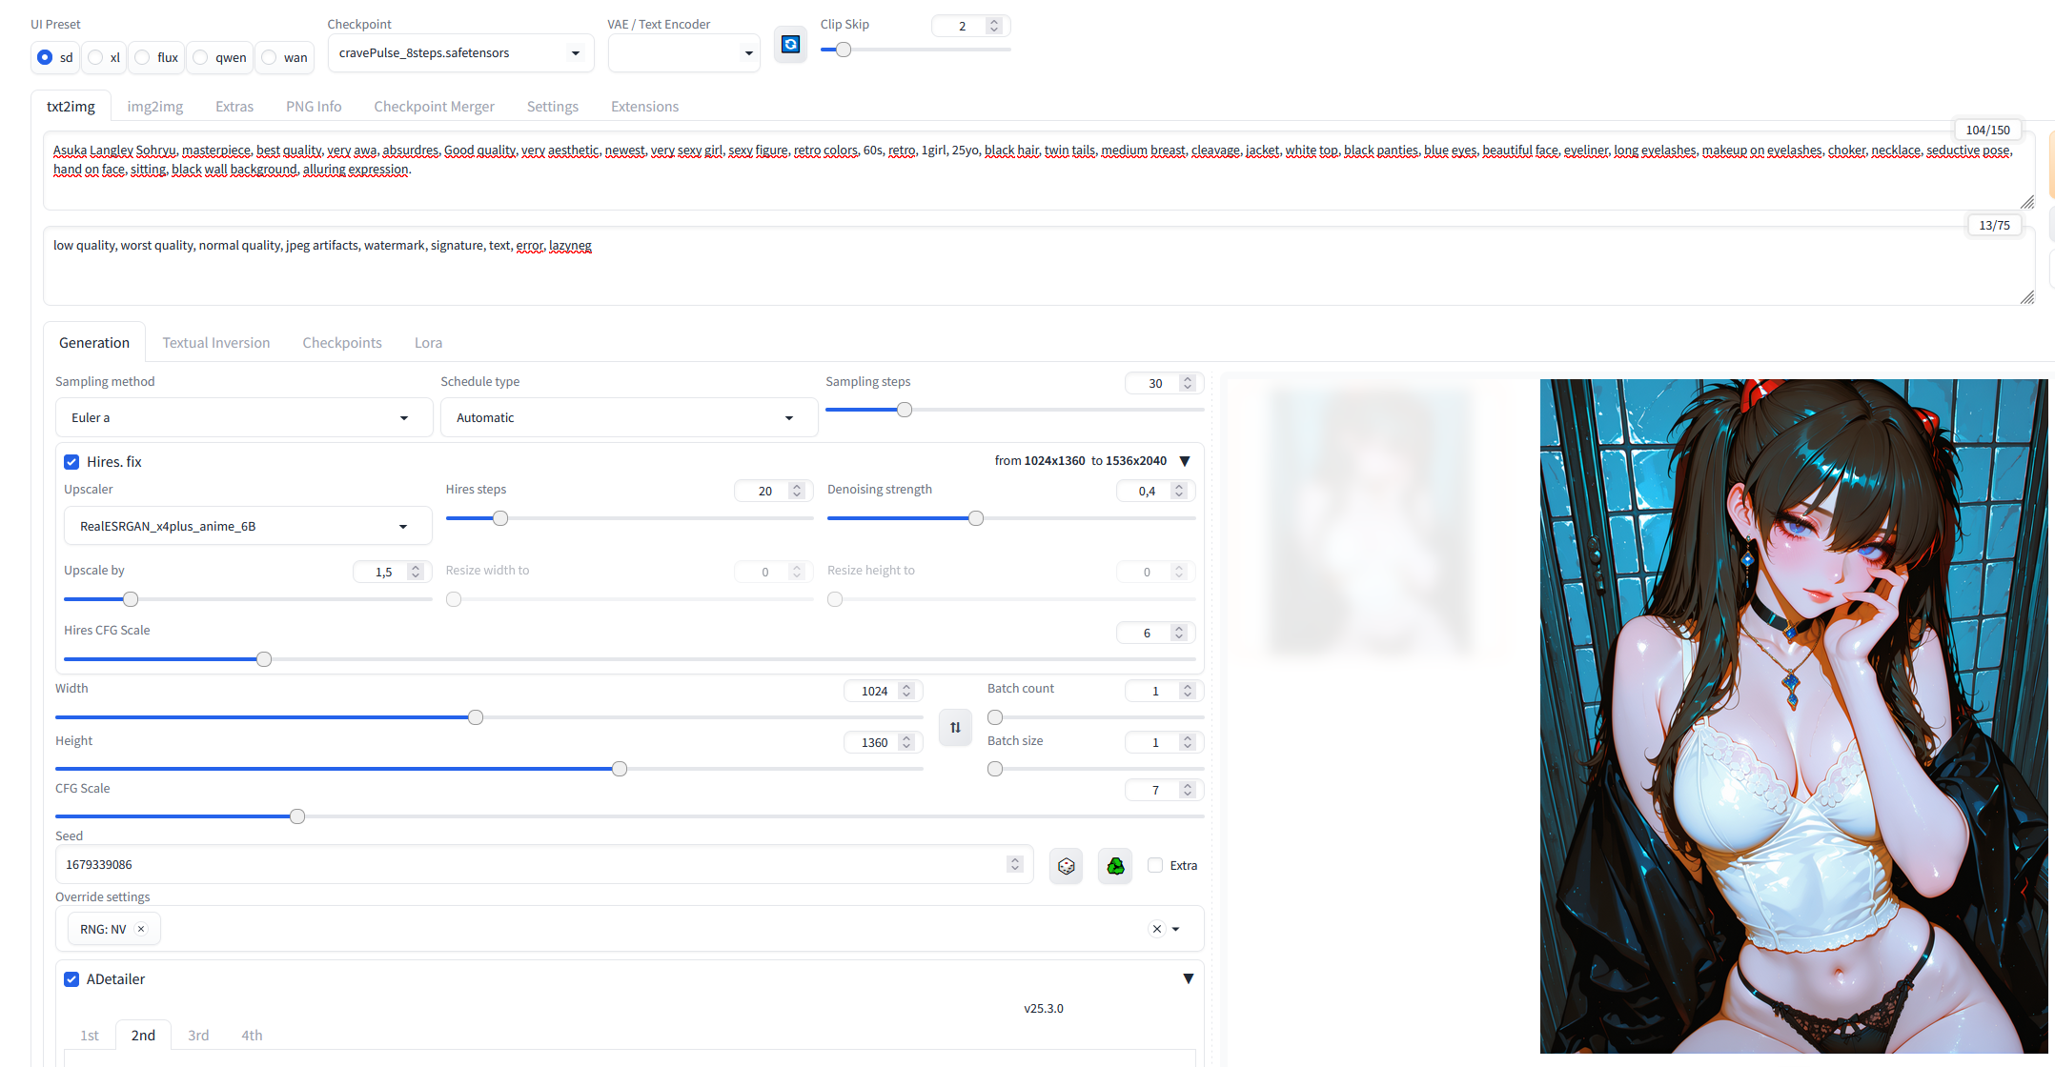The image size is (2055, 1067).
Task: Select the flux UI preset radio button
Action: coord(143,57)
